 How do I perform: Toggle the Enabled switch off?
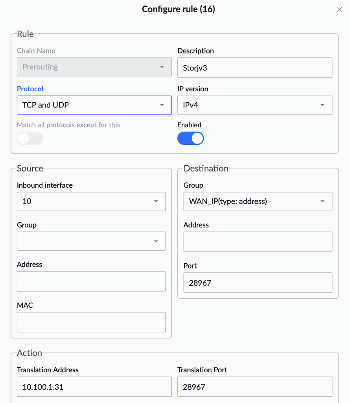pos(190,139)
